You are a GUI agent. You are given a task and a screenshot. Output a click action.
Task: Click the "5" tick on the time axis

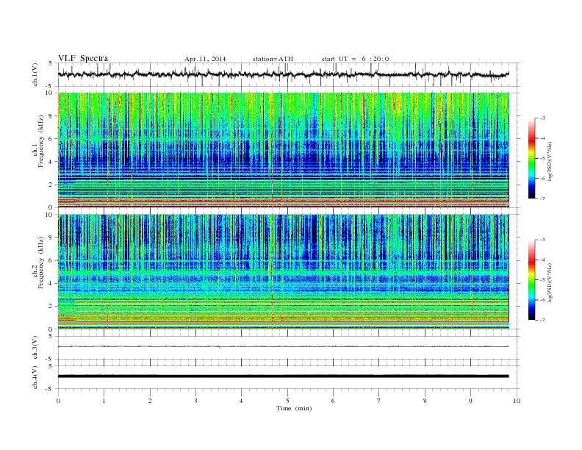(287, 401)
